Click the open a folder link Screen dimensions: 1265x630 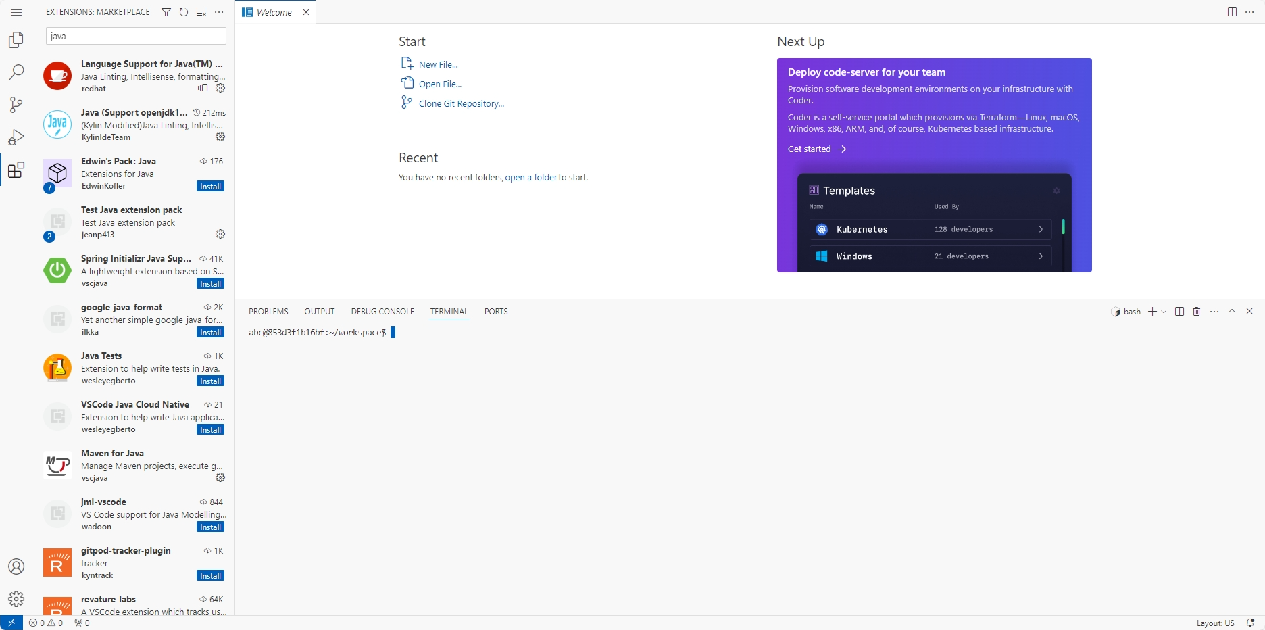(531, 177)
